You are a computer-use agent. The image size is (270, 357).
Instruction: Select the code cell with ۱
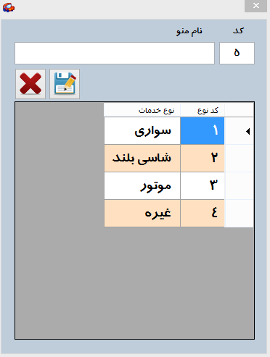tap(202, 131)
